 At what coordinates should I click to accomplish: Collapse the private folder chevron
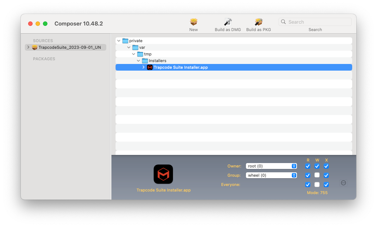pyautogui.click(x=119, y=41)
